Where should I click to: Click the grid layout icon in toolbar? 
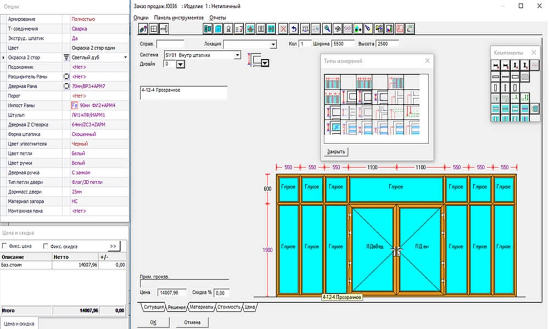[x=154, y=29]
